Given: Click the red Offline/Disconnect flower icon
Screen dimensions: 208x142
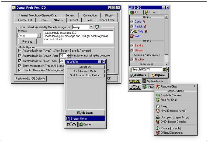Looking at the screenshot, I should click(x=158, y=133).
